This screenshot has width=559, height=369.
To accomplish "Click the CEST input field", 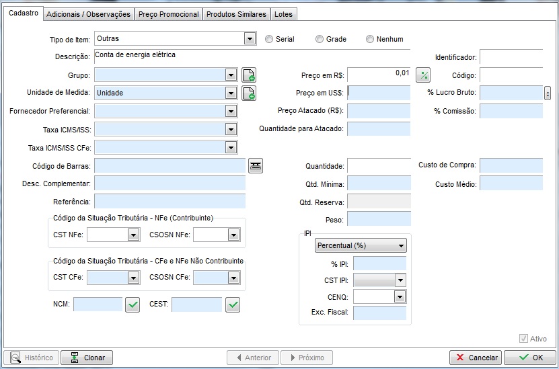I will [x=197, y=304].
